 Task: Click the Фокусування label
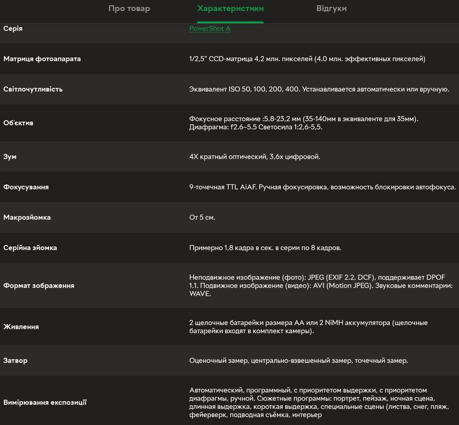coord(26,187)
